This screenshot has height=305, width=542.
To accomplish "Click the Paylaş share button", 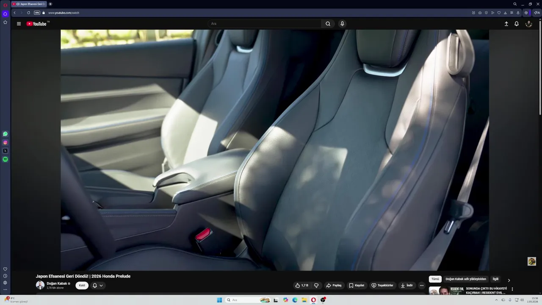I will tap(334, 286).
